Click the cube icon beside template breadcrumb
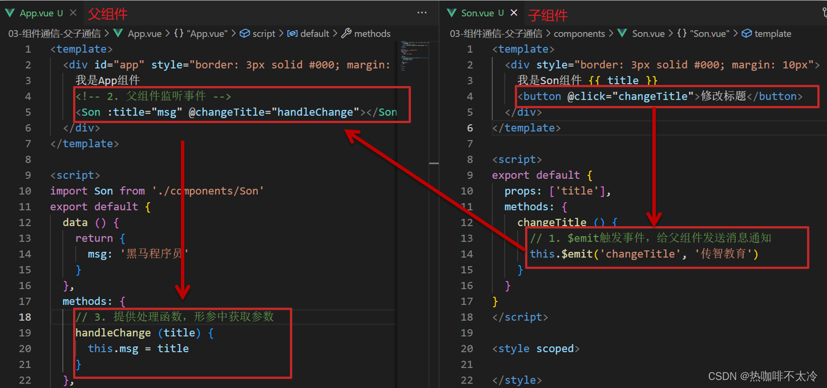Screen dimensions: 827x388 [x=747, y=34]
